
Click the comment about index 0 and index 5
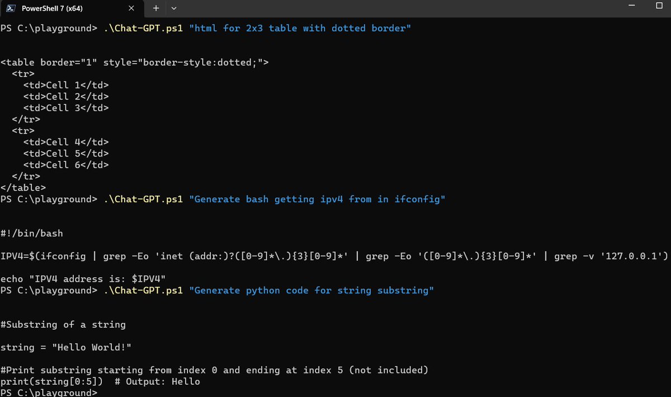214,370
